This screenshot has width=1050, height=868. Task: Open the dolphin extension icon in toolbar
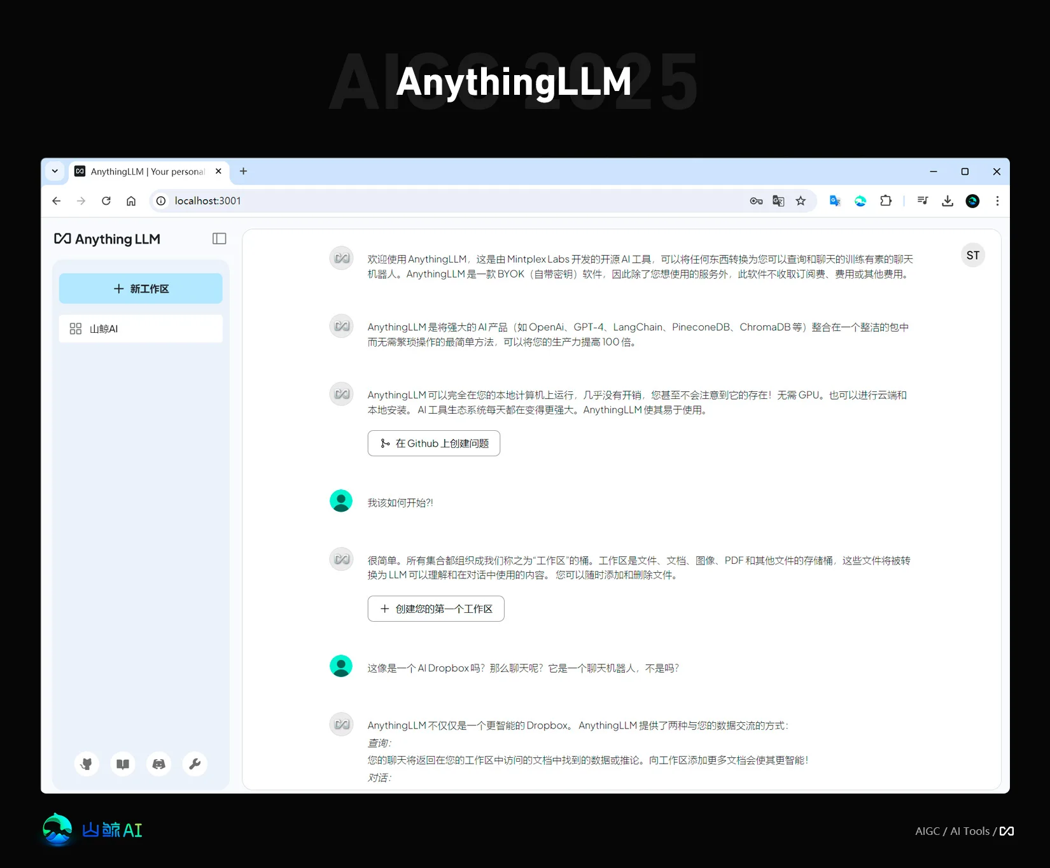click(860, 201)
